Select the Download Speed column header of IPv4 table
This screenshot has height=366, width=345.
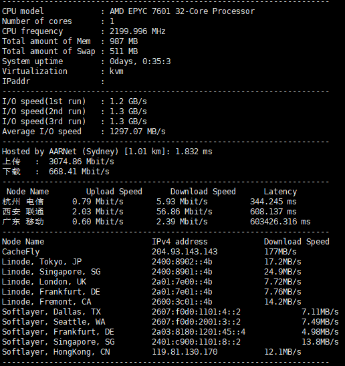tap(297, 242)
